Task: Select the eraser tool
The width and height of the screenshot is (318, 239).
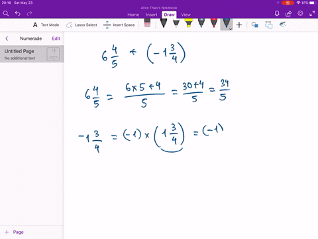Action: pos(147,23)
